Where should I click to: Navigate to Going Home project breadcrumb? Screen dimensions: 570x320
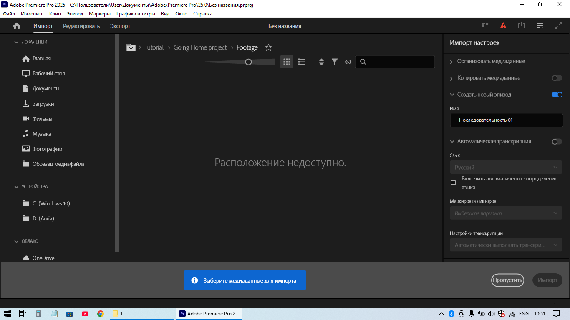(x=200, y=47)
